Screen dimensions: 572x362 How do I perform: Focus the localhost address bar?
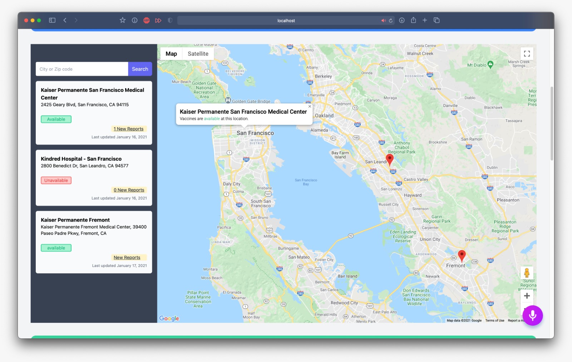click(x=286, y=21)
